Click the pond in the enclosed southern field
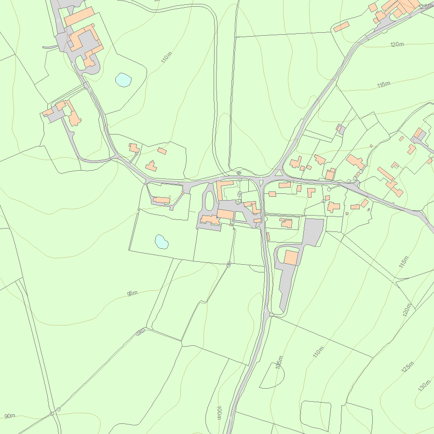The width and height of the screenshot is (434, 434). (162, 242)
